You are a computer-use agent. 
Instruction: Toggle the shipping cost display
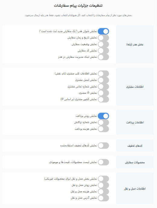tap(103, 192)
